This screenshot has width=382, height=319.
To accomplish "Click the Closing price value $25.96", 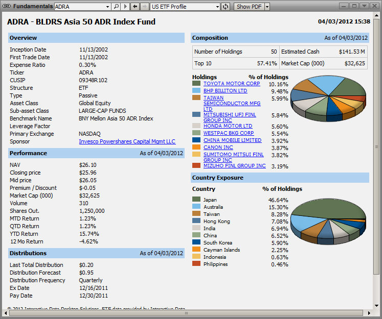I will pos(88,173).
